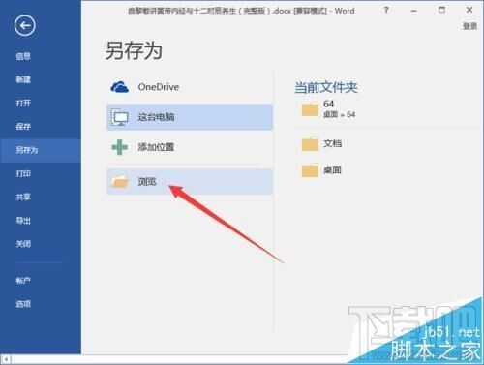Click 浏览 to browse folders
484x365 pixels.
point(190,181)
